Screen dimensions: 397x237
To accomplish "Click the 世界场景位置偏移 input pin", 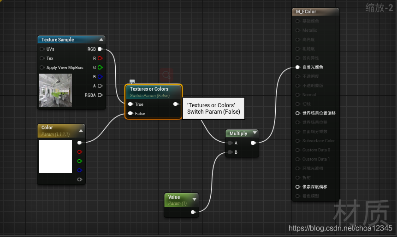I will 298,113.
